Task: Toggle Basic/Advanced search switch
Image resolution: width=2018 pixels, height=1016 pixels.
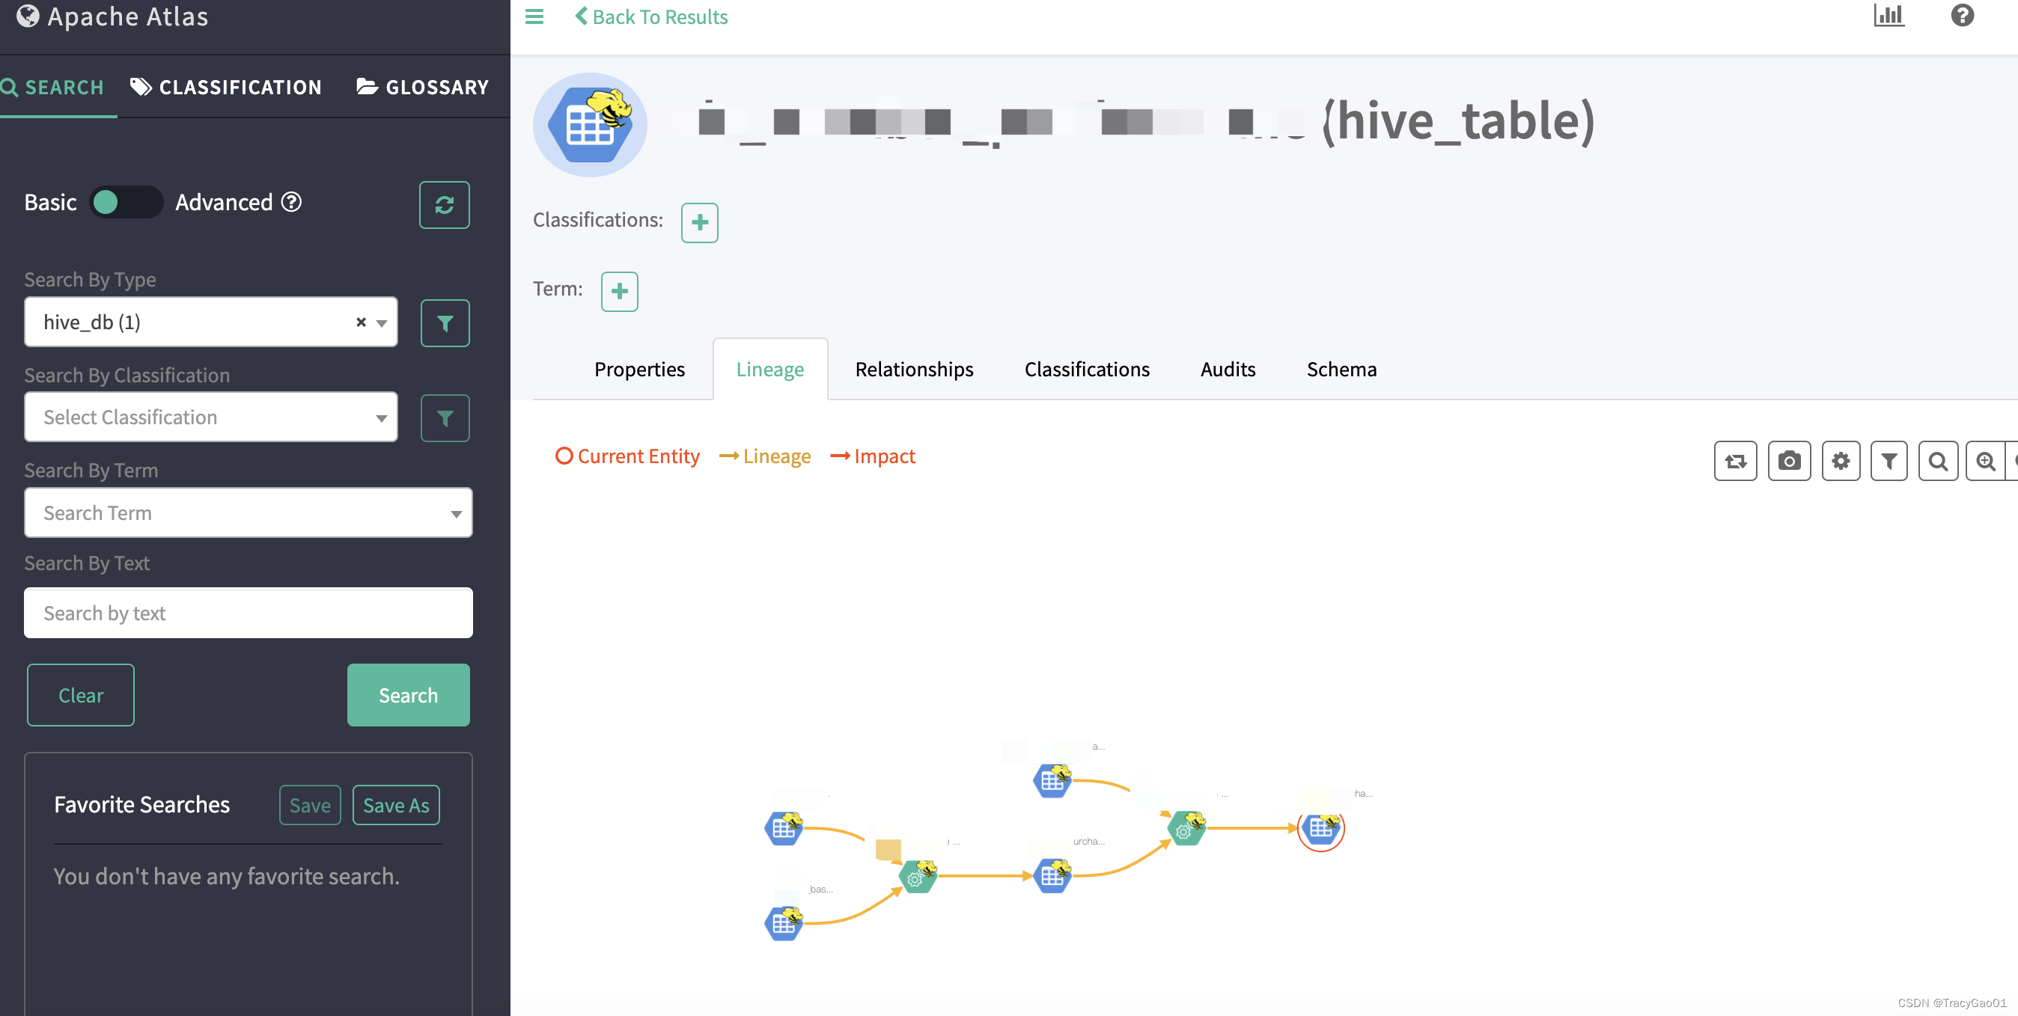Action: point(125,202)
